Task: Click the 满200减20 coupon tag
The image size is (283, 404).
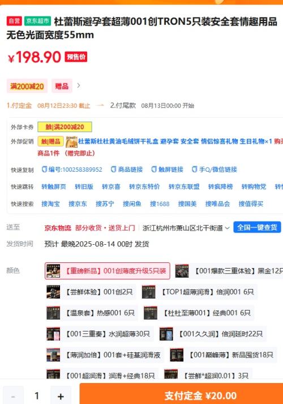Action: click(27, 86)
